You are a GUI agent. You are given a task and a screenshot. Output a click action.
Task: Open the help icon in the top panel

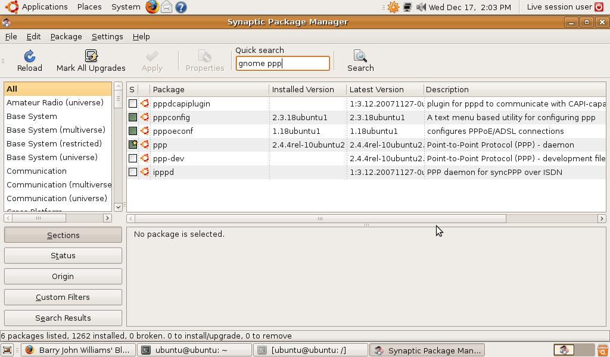coord(181,7)
